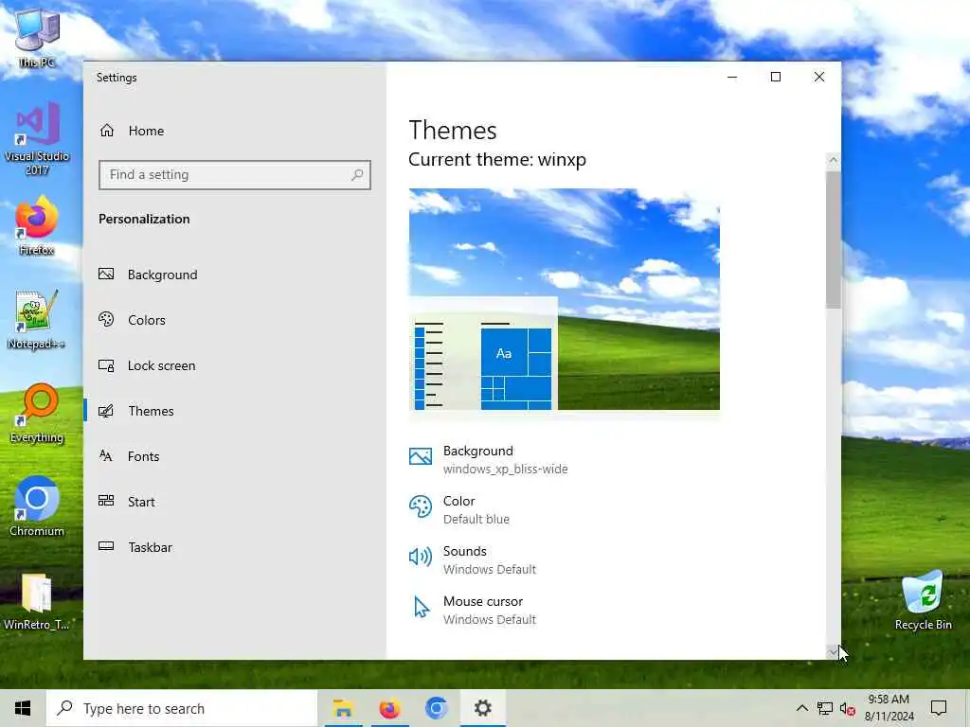Close the Settings window
The image size is (970, 727).
[x=819, y=77]
